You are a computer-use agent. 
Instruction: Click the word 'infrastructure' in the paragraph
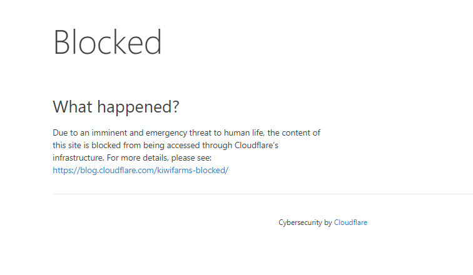click(78, 158)
